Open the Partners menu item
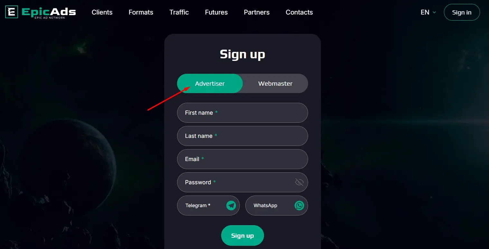Screen dimensions: 489x249 257,12
